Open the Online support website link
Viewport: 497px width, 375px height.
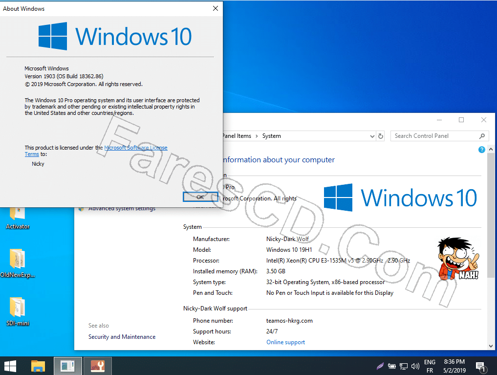click(x=285, y=342)
